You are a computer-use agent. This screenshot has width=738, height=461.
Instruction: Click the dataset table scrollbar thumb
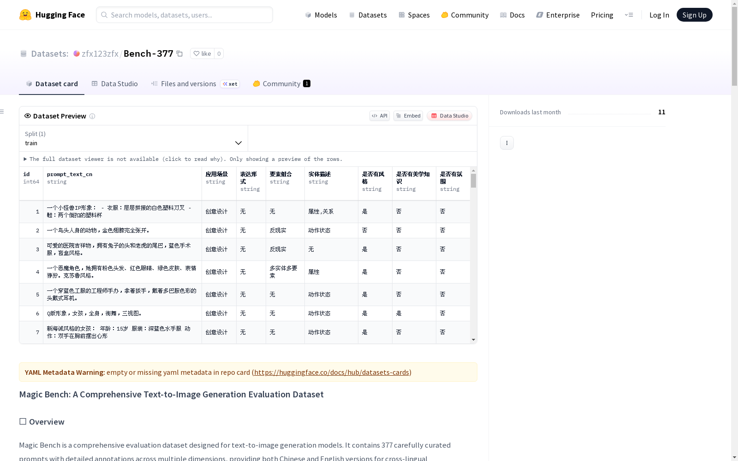pos(473,181)
